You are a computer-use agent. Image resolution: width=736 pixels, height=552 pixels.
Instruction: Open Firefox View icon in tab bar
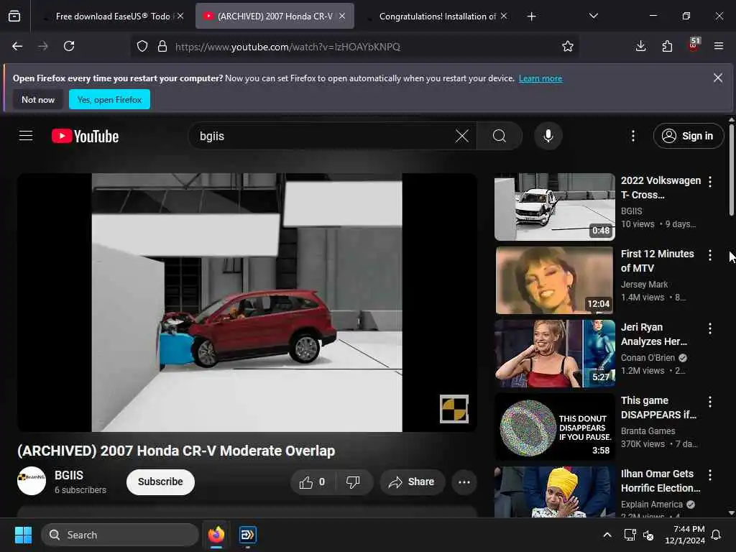click(14, 16)
